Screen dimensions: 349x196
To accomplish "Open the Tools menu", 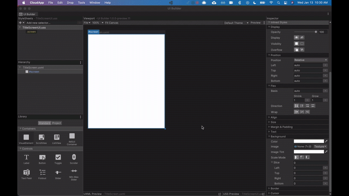I will (81, 3).
